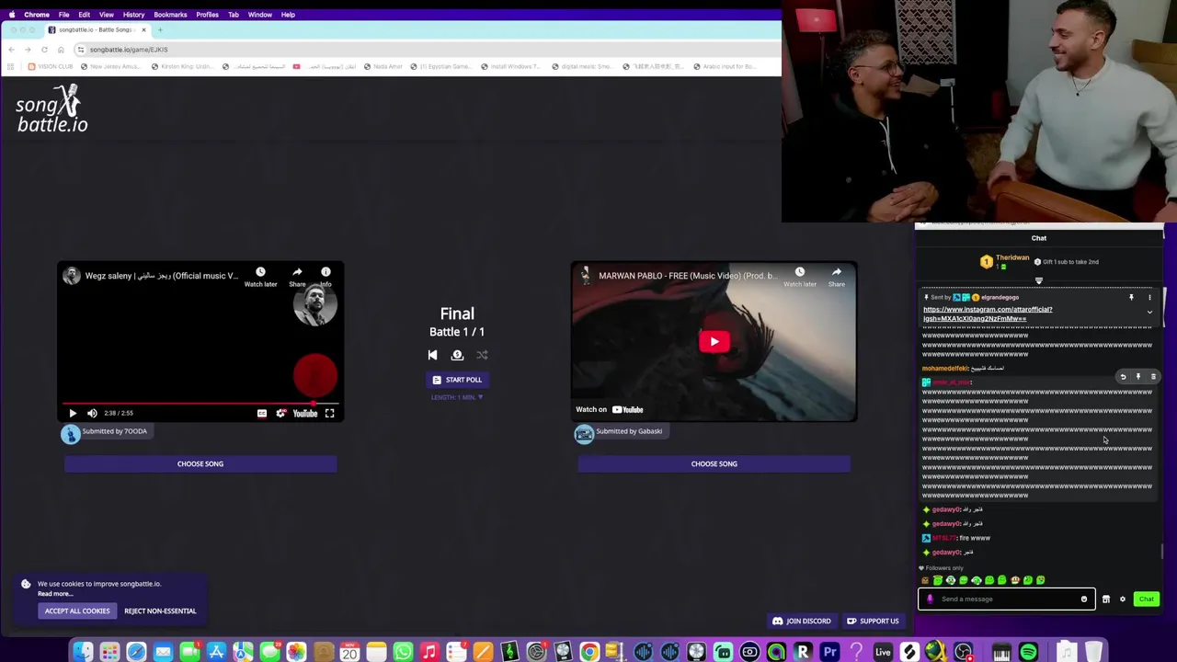The height and width of the screenshot is (662, 1177).
Task: Unpin the pinned chat message
Action: click(1131, 297)
